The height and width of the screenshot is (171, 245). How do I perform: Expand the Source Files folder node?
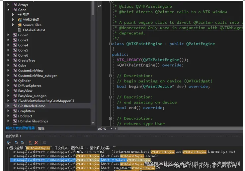[13, 25]
